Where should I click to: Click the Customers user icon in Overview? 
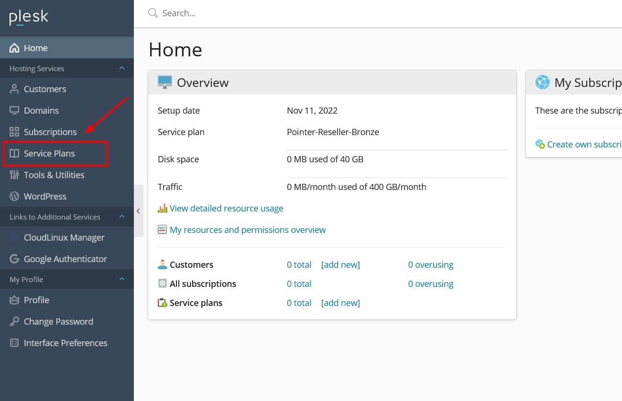pos(163,264)
